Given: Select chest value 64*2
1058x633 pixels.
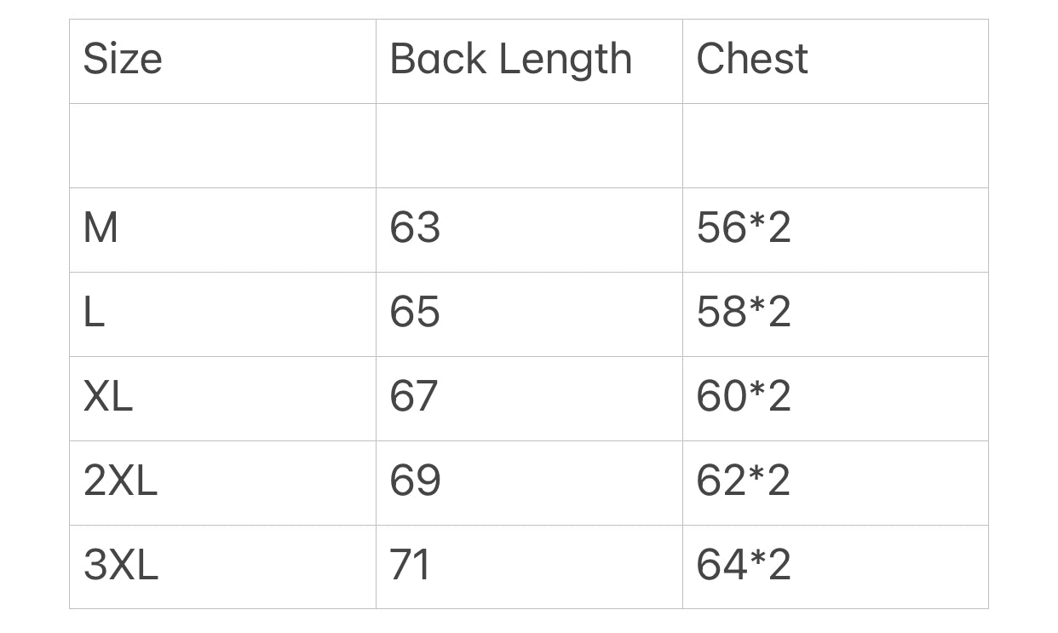Looking at the screenshot, I should (x=744, y=566).
